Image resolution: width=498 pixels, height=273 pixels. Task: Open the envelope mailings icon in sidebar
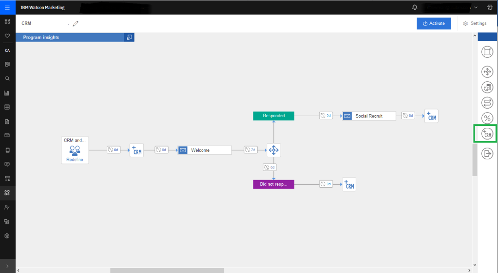7,135
